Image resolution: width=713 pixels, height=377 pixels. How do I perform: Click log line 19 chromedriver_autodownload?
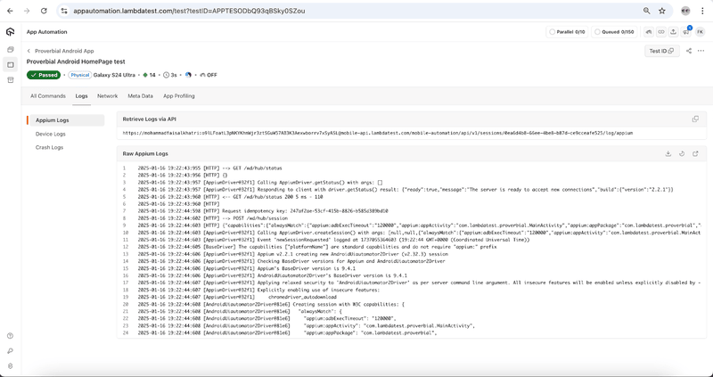(237, 297)
